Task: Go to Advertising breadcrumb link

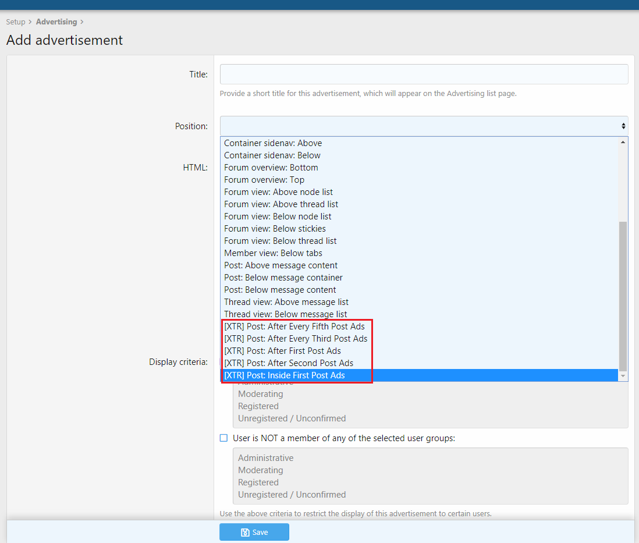Action: [56, 22]
